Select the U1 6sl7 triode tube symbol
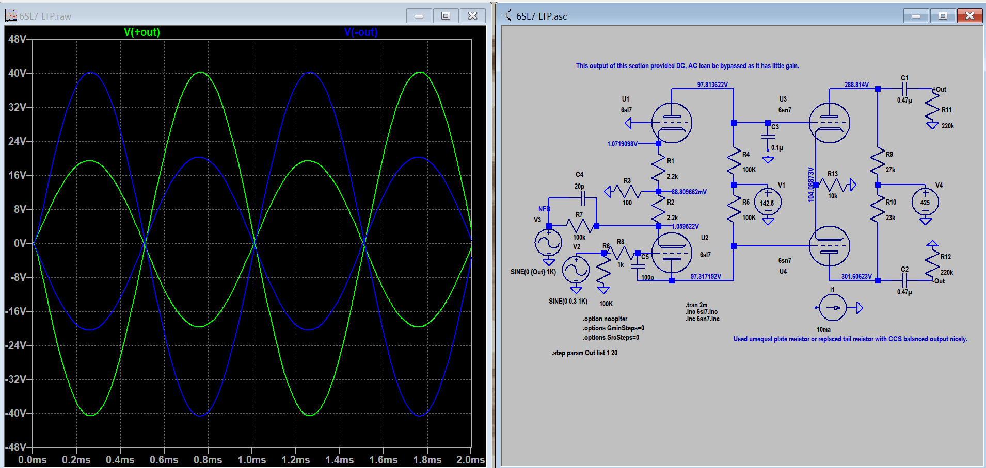The image size is (986, 468). pyautogui.click(x=672, y=123)
